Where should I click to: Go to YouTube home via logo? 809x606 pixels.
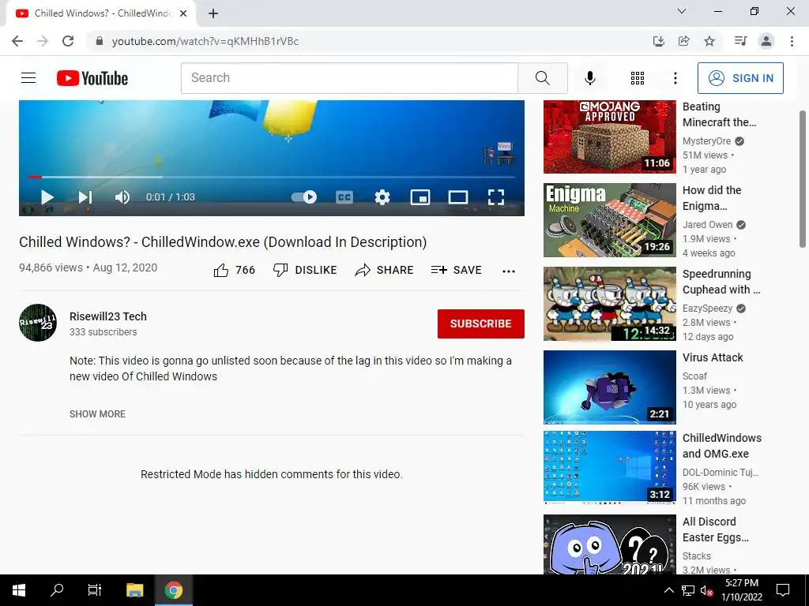click(x=92, y=78)
